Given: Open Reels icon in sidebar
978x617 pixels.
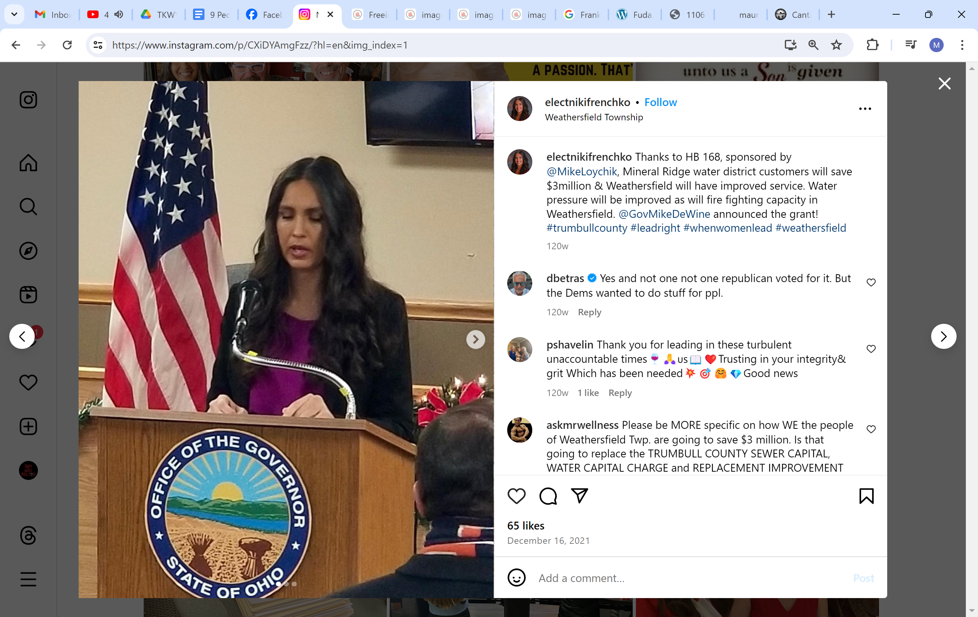Looking at the screenshot, I should 28,295.
